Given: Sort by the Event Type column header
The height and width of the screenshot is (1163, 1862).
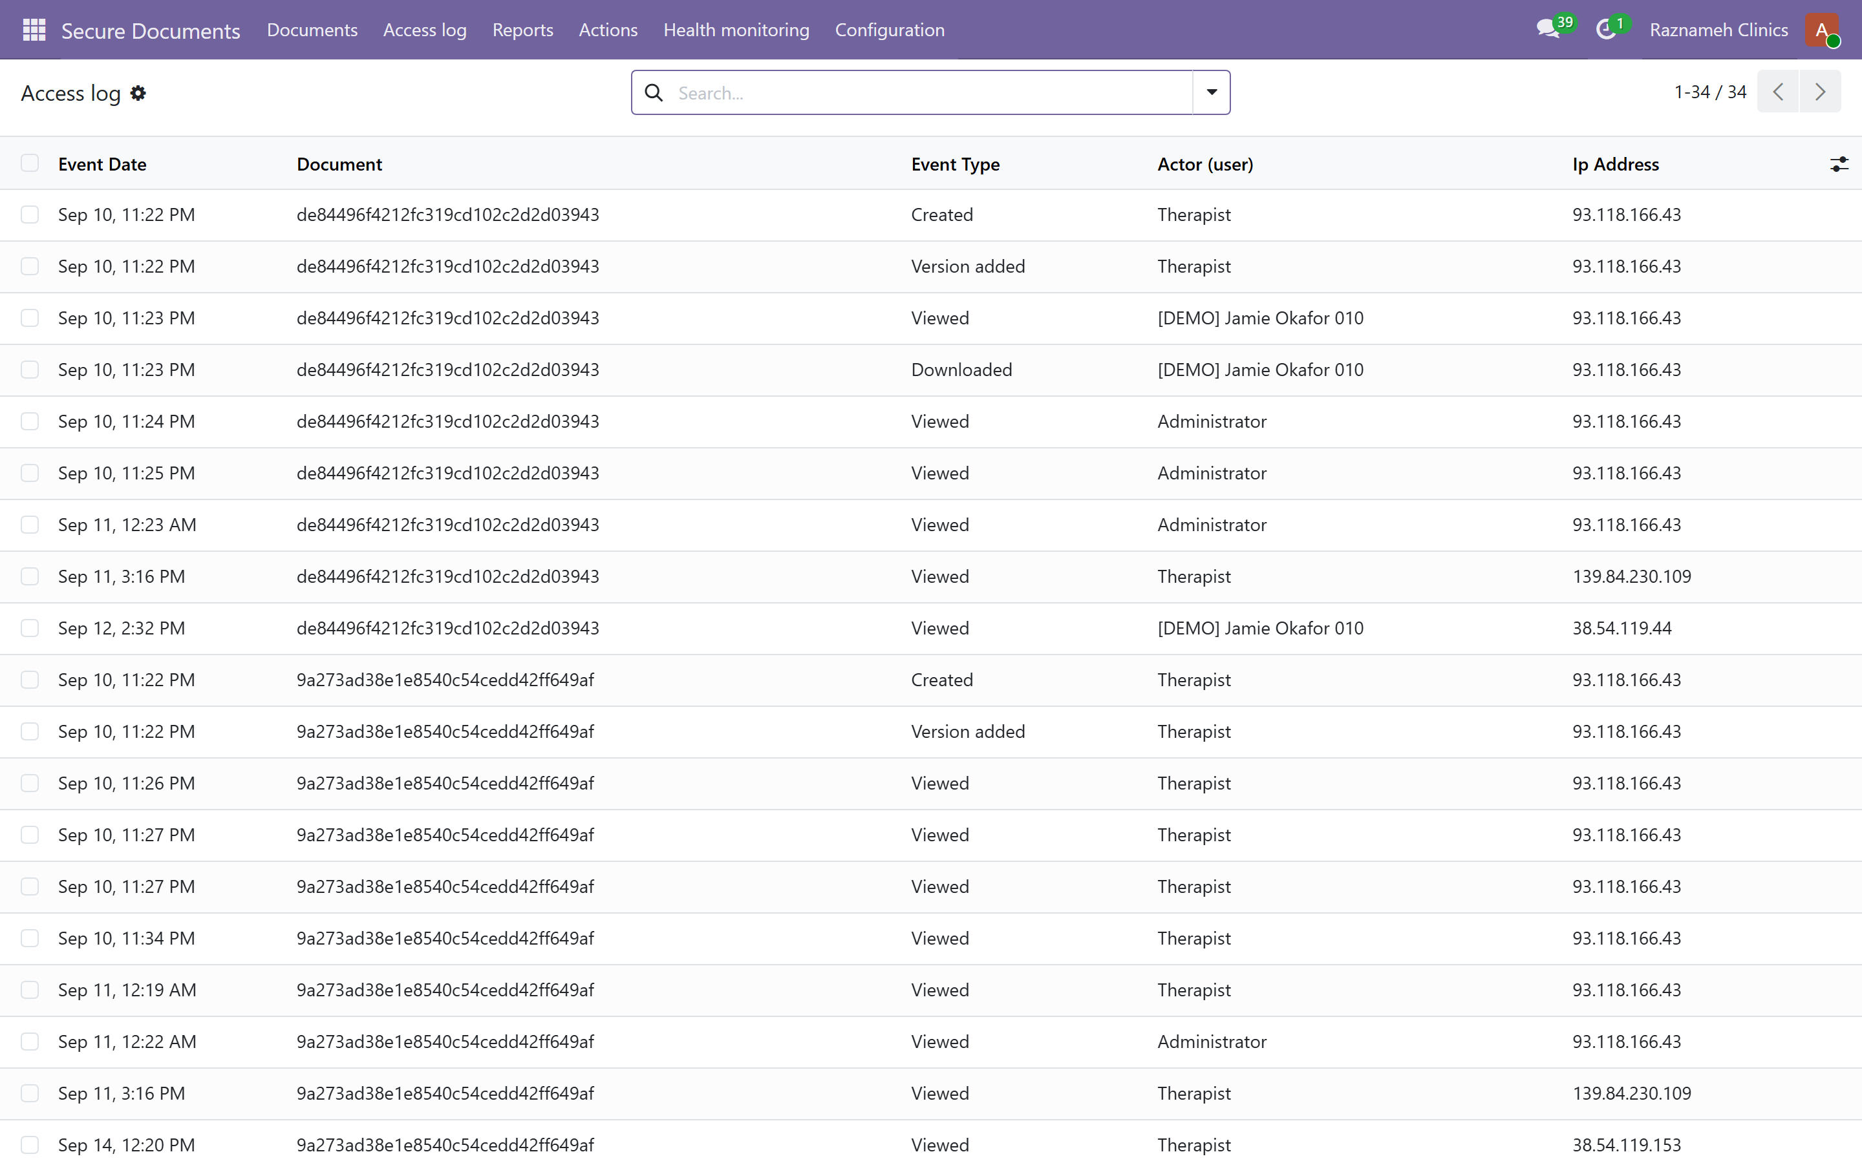Looking at the screenshot, I should tap(955, 164).
